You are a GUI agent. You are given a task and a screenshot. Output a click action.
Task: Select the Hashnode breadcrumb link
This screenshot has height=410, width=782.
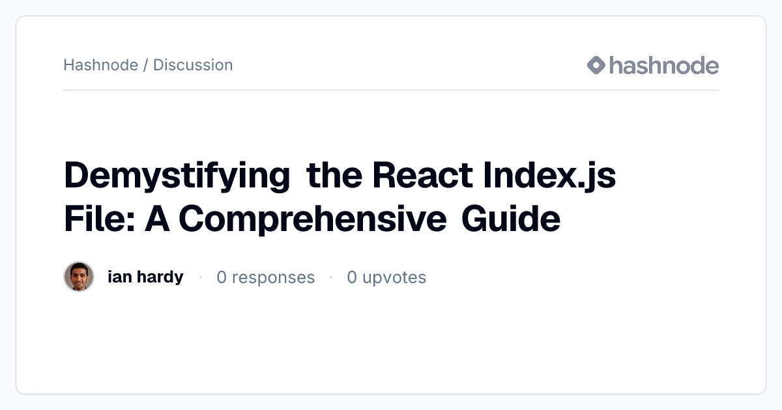tap(101, 65)
